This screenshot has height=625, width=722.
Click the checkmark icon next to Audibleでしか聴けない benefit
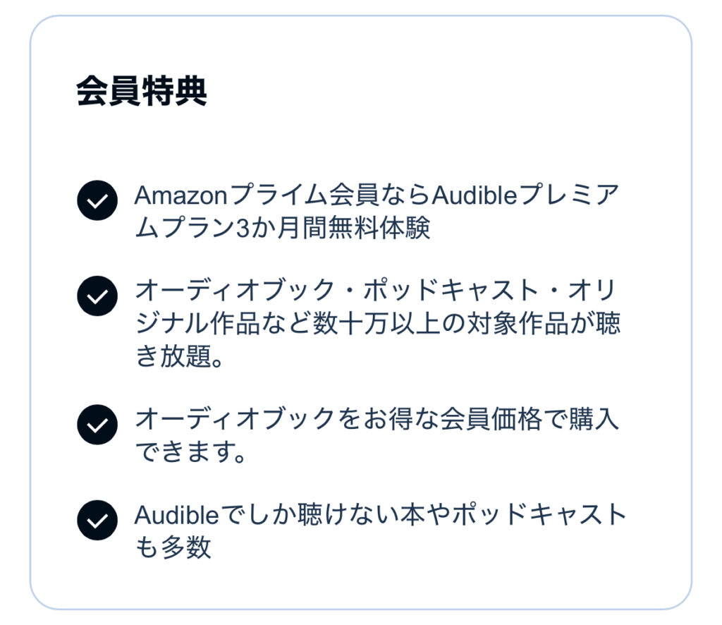point(97,521)
